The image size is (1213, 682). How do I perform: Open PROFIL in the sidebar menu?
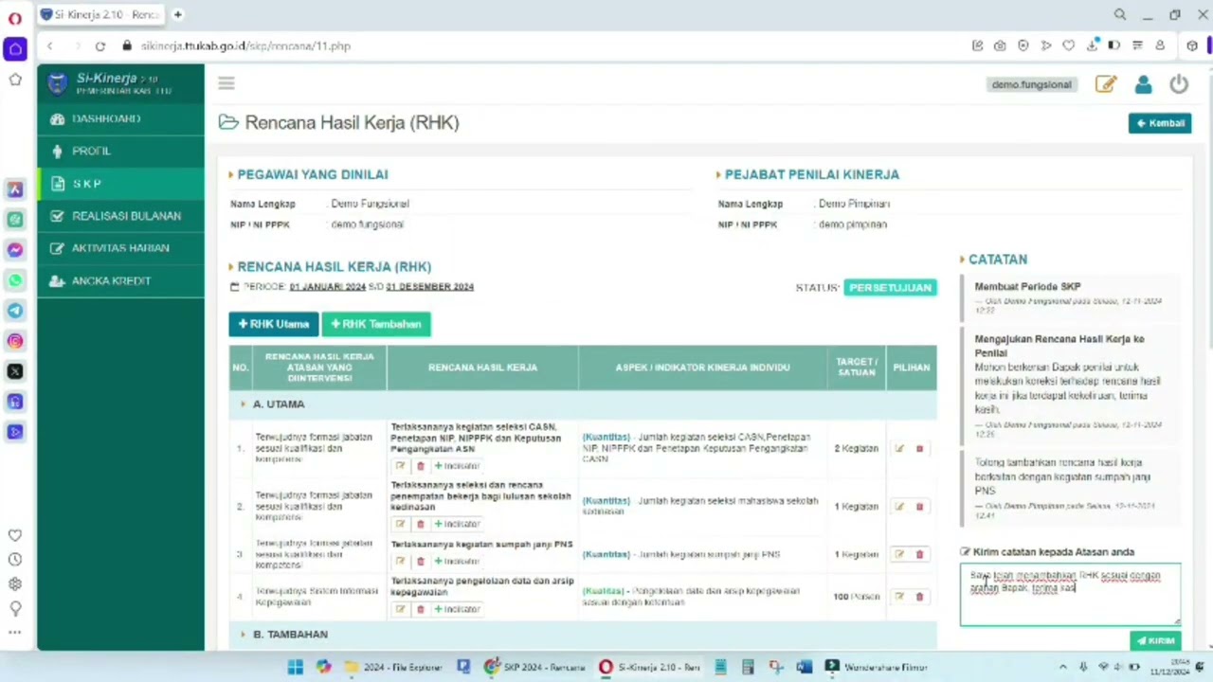pyautogui.click(x=120, y=151)
